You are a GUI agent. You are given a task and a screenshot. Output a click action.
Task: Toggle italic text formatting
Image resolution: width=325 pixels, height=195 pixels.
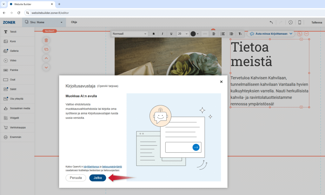[x=162, y=34]
